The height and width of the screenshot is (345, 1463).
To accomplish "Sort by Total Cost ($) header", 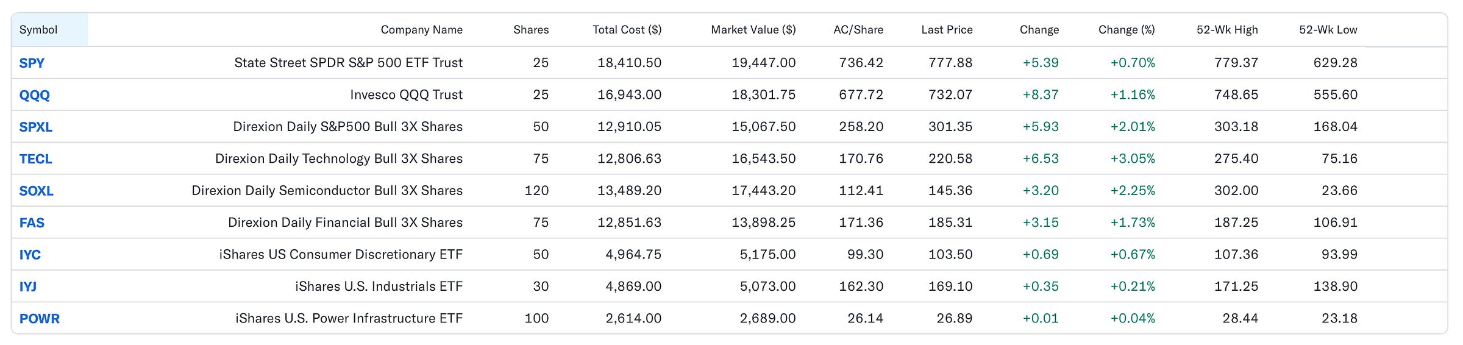I will pyautogui.click(x=627, y=30).
